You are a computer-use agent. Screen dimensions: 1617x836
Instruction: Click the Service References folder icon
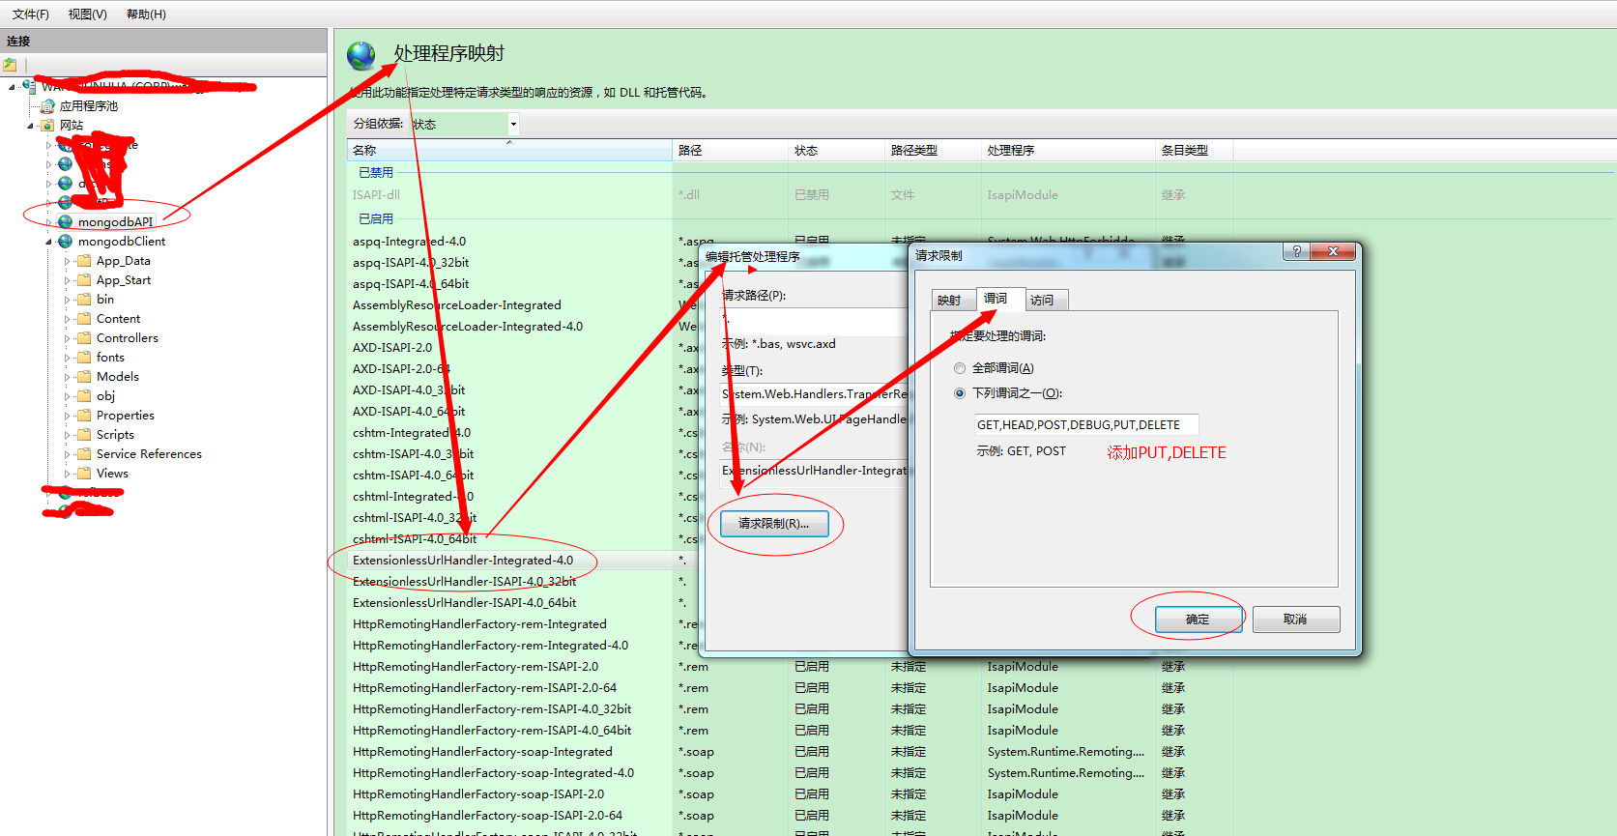(x=84, y=454)
